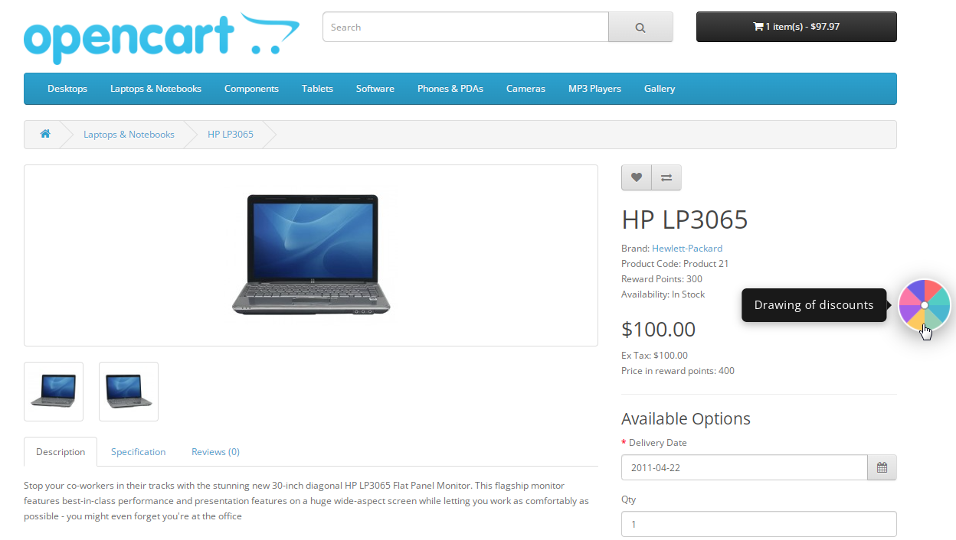Click the compare product arrows icon

point(666,177)
